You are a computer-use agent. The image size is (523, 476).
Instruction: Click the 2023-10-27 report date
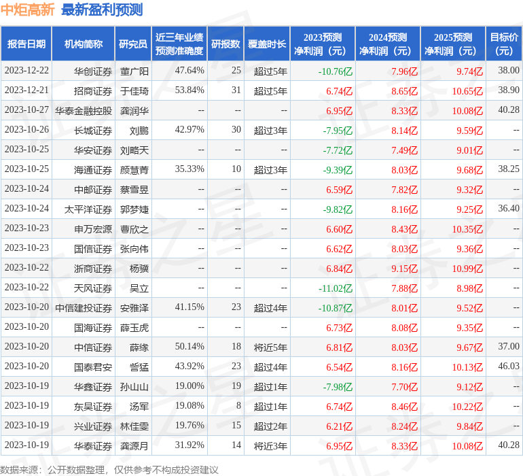(x=26, y=110)
